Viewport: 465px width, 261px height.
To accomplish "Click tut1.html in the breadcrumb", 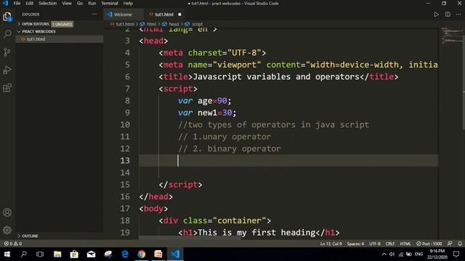I will [124, 24].
